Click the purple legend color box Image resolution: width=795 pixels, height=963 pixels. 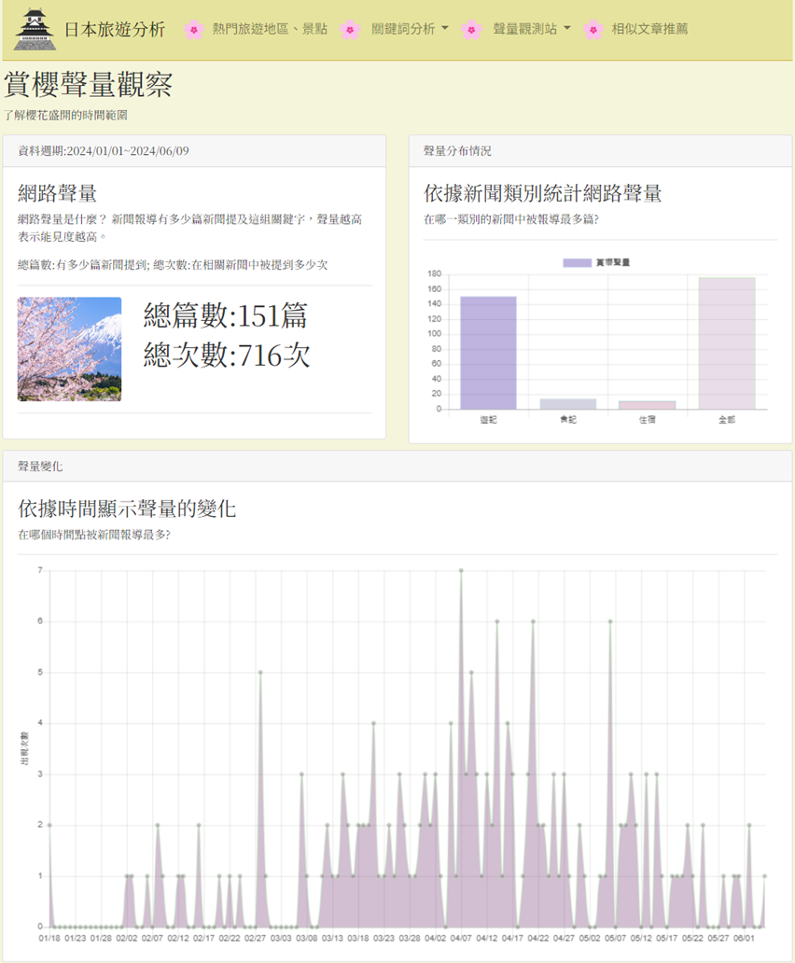coord(578,263)
